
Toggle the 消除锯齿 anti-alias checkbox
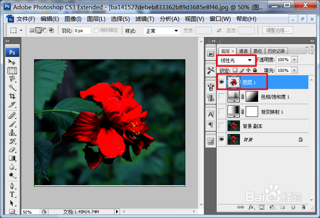(96, 30)
